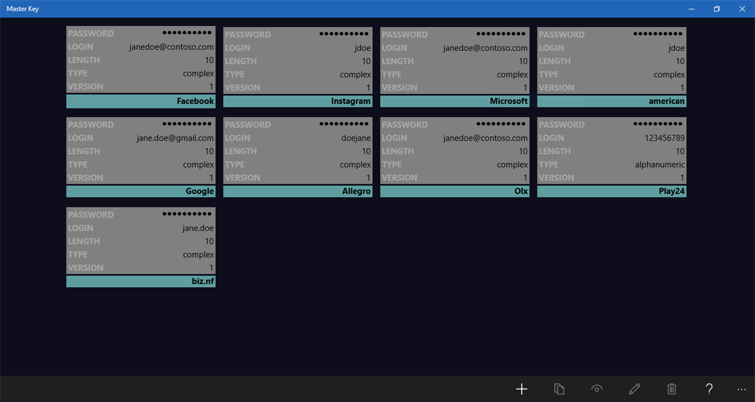
Task: Reveal password with the eye icon
Action: point(597,388)
